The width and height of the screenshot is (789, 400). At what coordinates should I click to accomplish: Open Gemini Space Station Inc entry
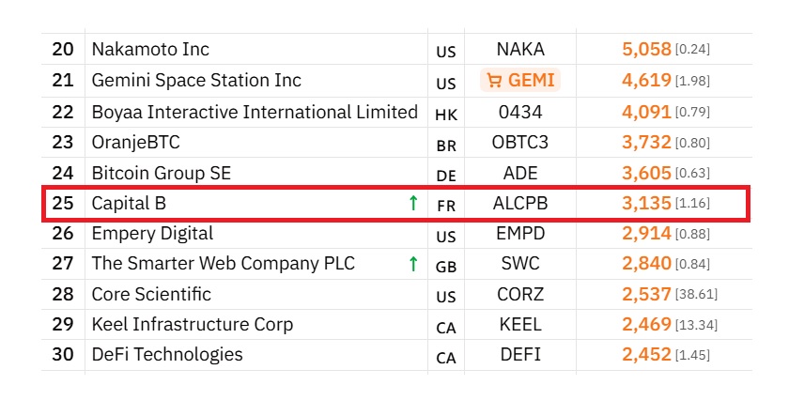click(196, 81)
